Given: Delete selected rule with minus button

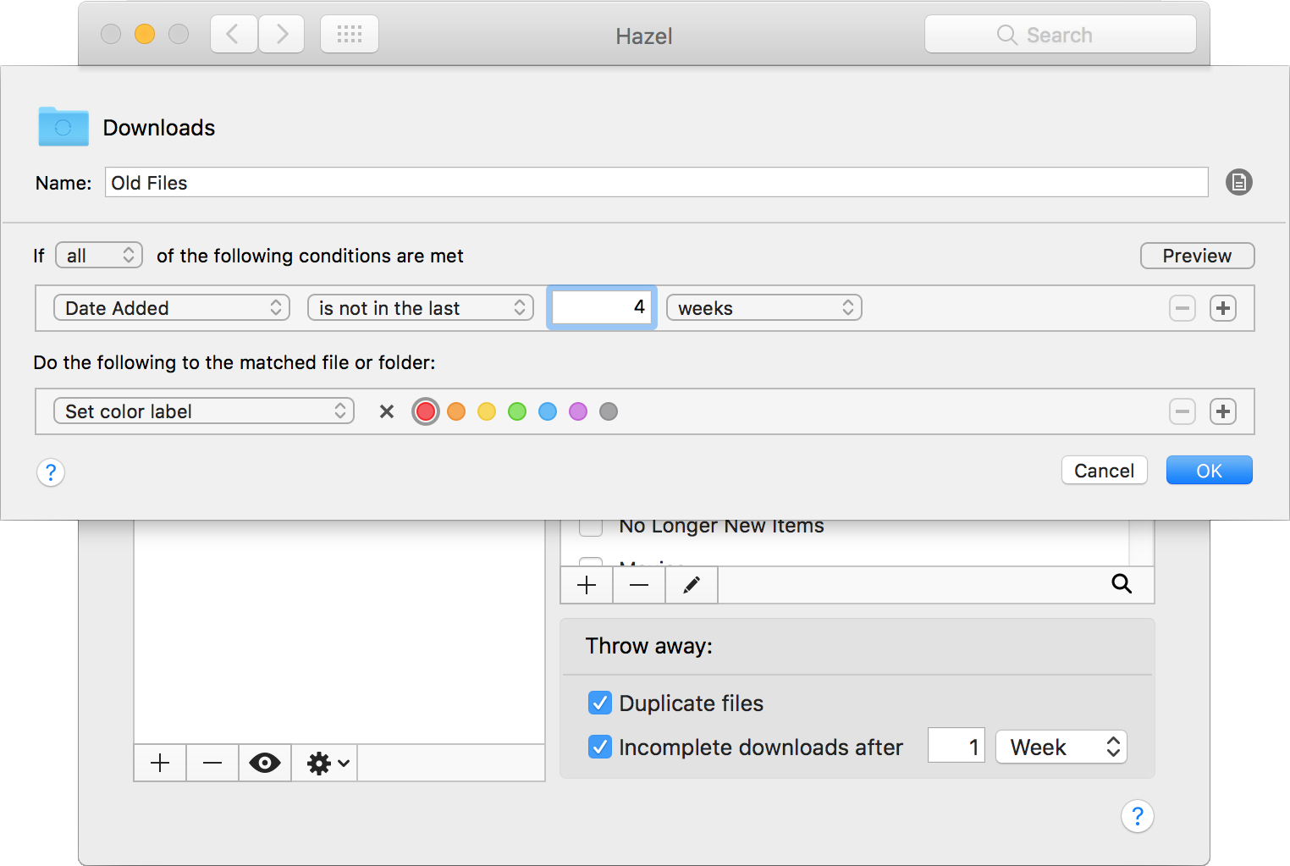Looking at the screenshot, I should point(639,585).
